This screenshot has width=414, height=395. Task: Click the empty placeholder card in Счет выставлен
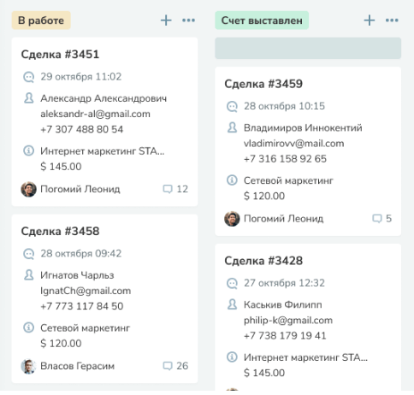(x=308, y=48)
